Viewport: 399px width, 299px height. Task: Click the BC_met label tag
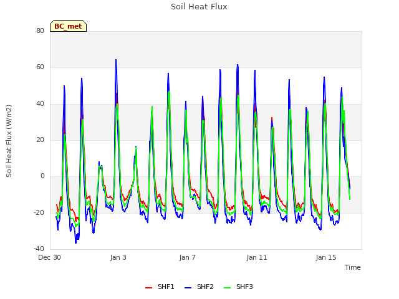click(x=68, y=26)
